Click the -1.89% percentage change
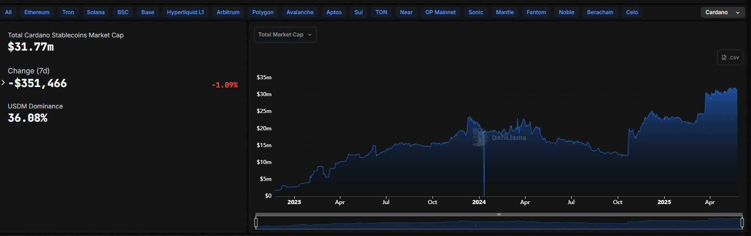The width and height of the screenshot is (751, 236). [x=225, y=85]
